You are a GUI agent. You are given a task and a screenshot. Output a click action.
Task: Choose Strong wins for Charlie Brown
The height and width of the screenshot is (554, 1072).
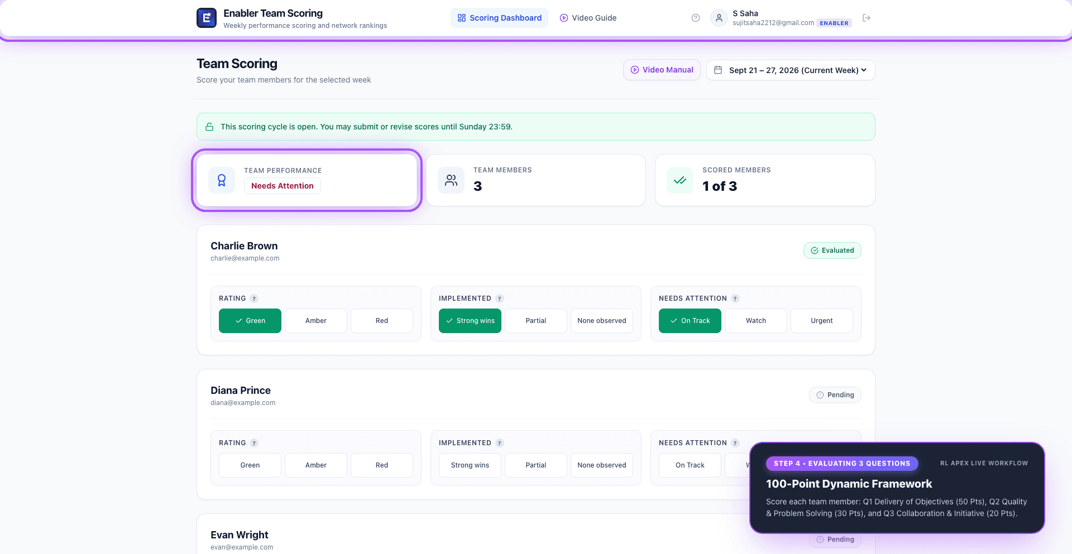tap(470, 321)
